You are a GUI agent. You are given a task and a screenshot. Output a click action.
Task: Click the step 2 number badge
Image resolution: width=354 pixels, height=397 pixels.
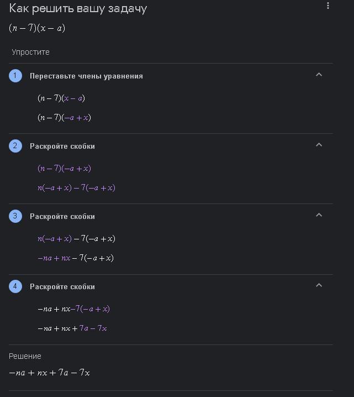(15, 146)
